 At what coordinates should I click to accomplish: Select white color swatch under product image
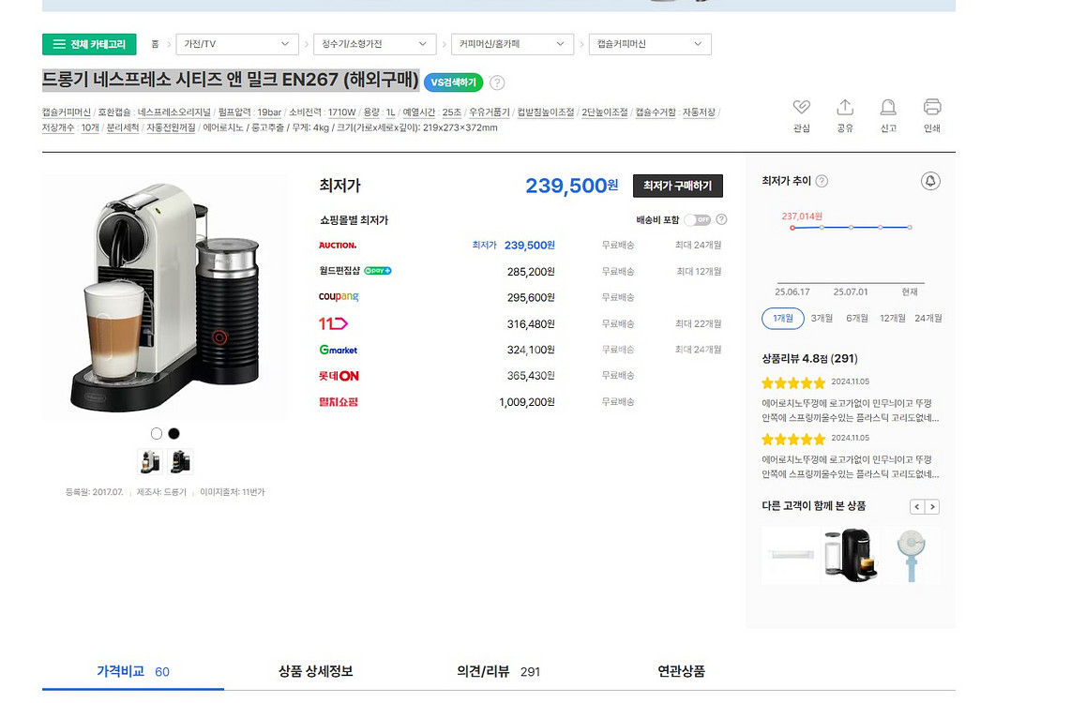tap(157, 433)
